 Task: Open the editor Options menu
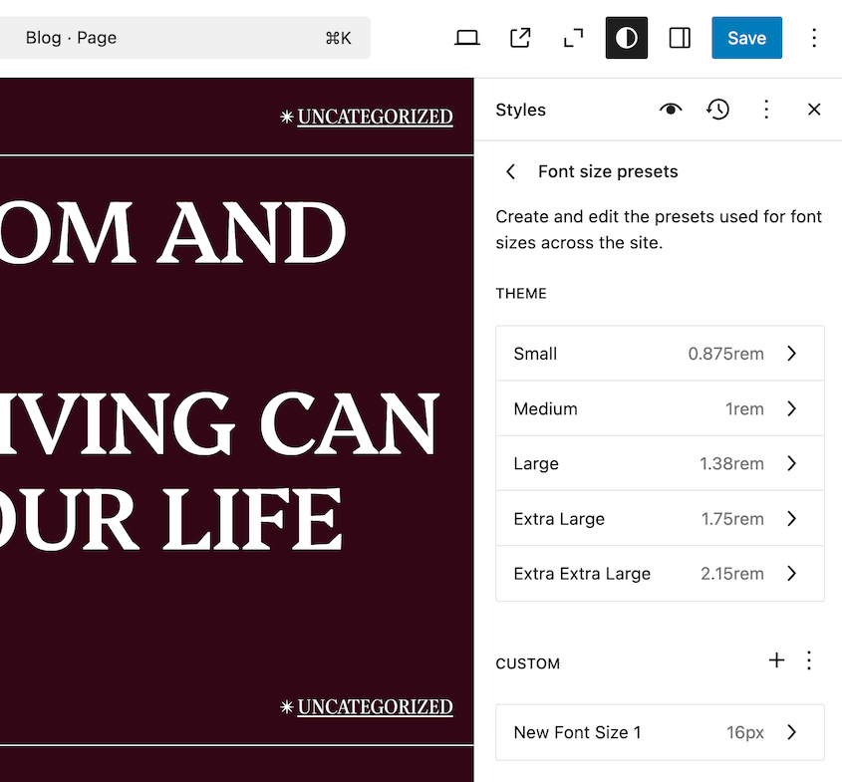click(x=813, y=38)
